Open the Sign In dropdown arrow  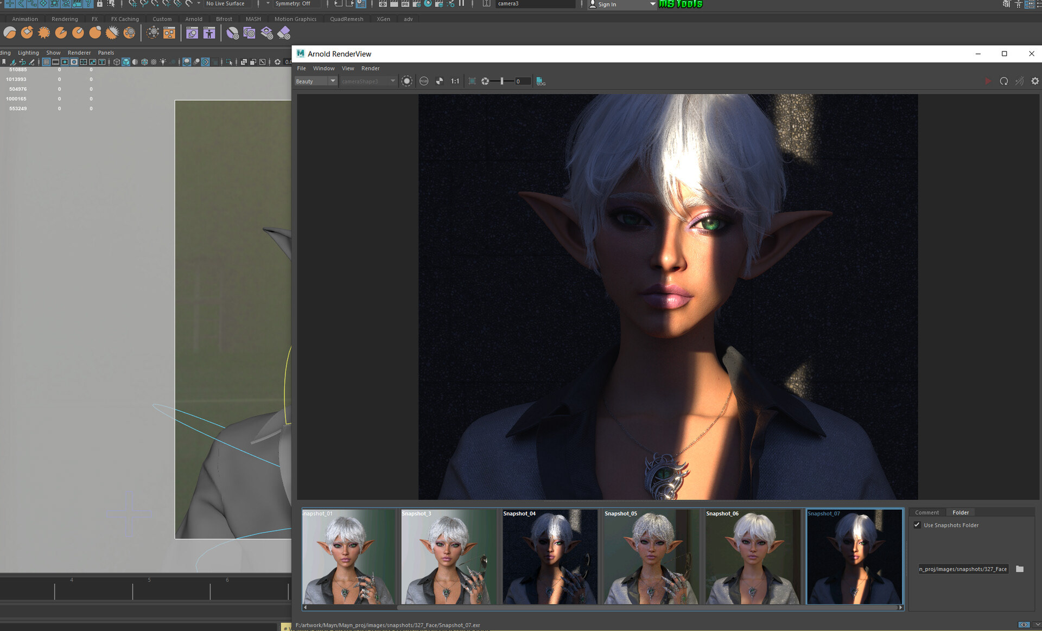point(652,4)
